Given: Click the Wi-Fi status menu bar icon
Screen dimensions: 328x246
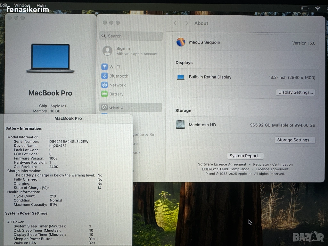Looking at the screenshot, I should coord(317,8).
